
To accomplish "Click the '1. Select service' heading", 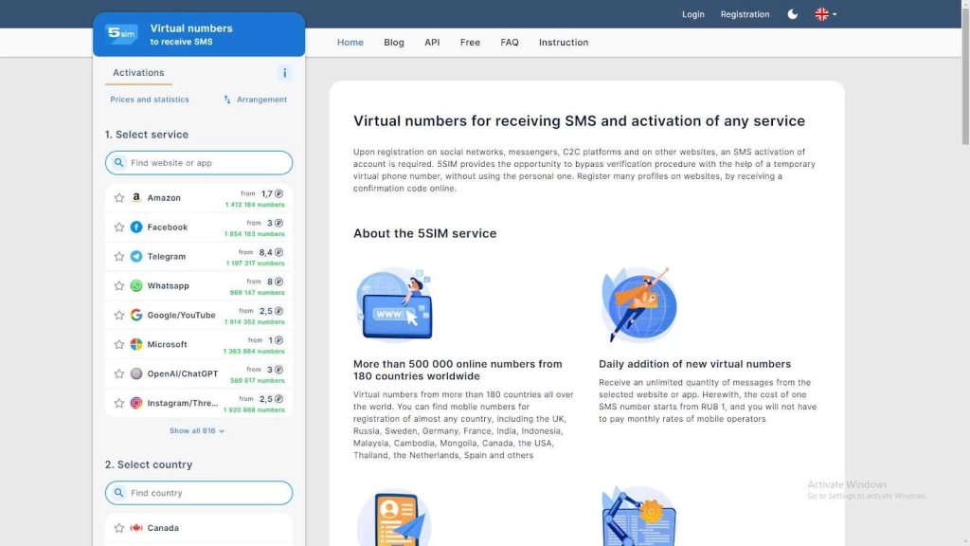I will pos(147,135).
